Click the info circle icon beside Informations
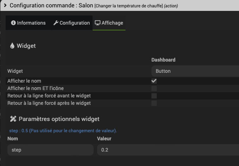 (13, 23)
